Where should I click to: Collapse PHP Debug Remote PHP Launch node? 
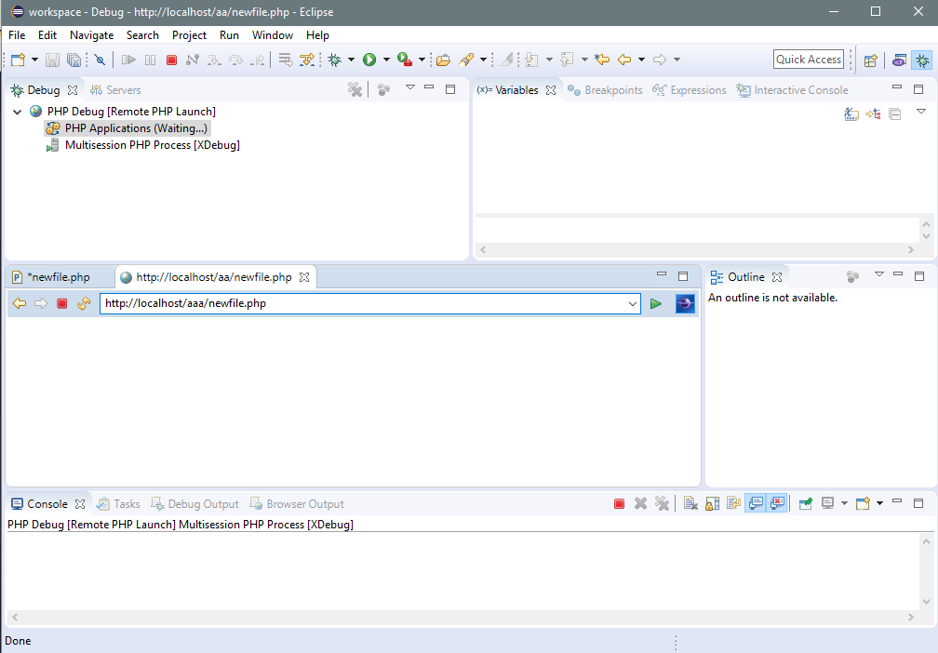pos(17,112)
